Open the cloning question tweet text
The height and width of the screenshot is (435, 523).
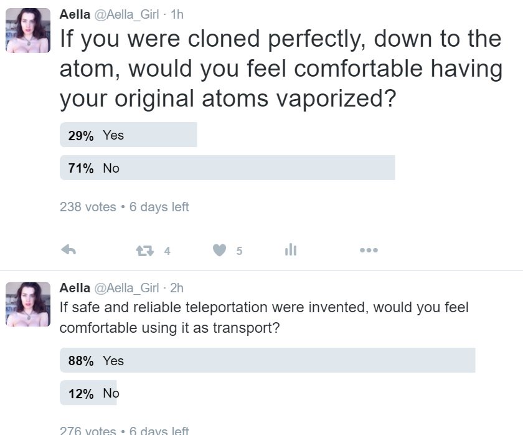click(x=280, y=69)
